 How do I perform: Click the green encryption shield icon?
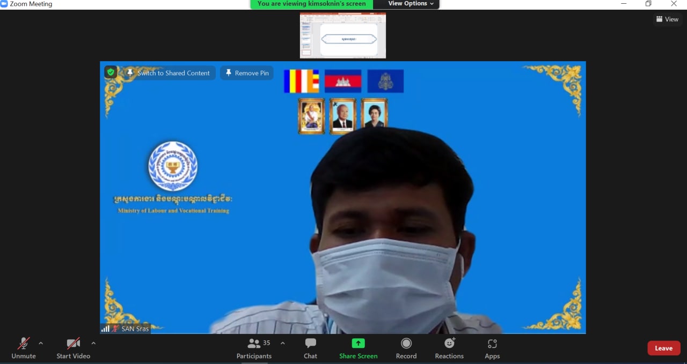tap(111, 72)
